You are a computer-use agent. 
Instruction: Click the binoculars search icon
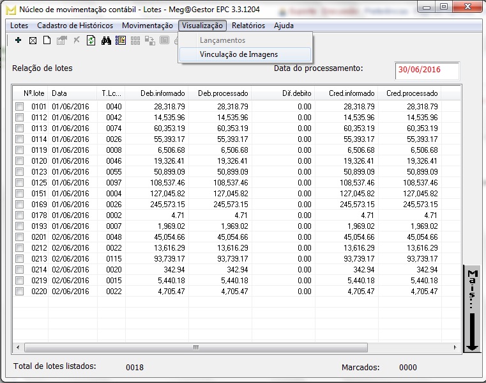106,40
